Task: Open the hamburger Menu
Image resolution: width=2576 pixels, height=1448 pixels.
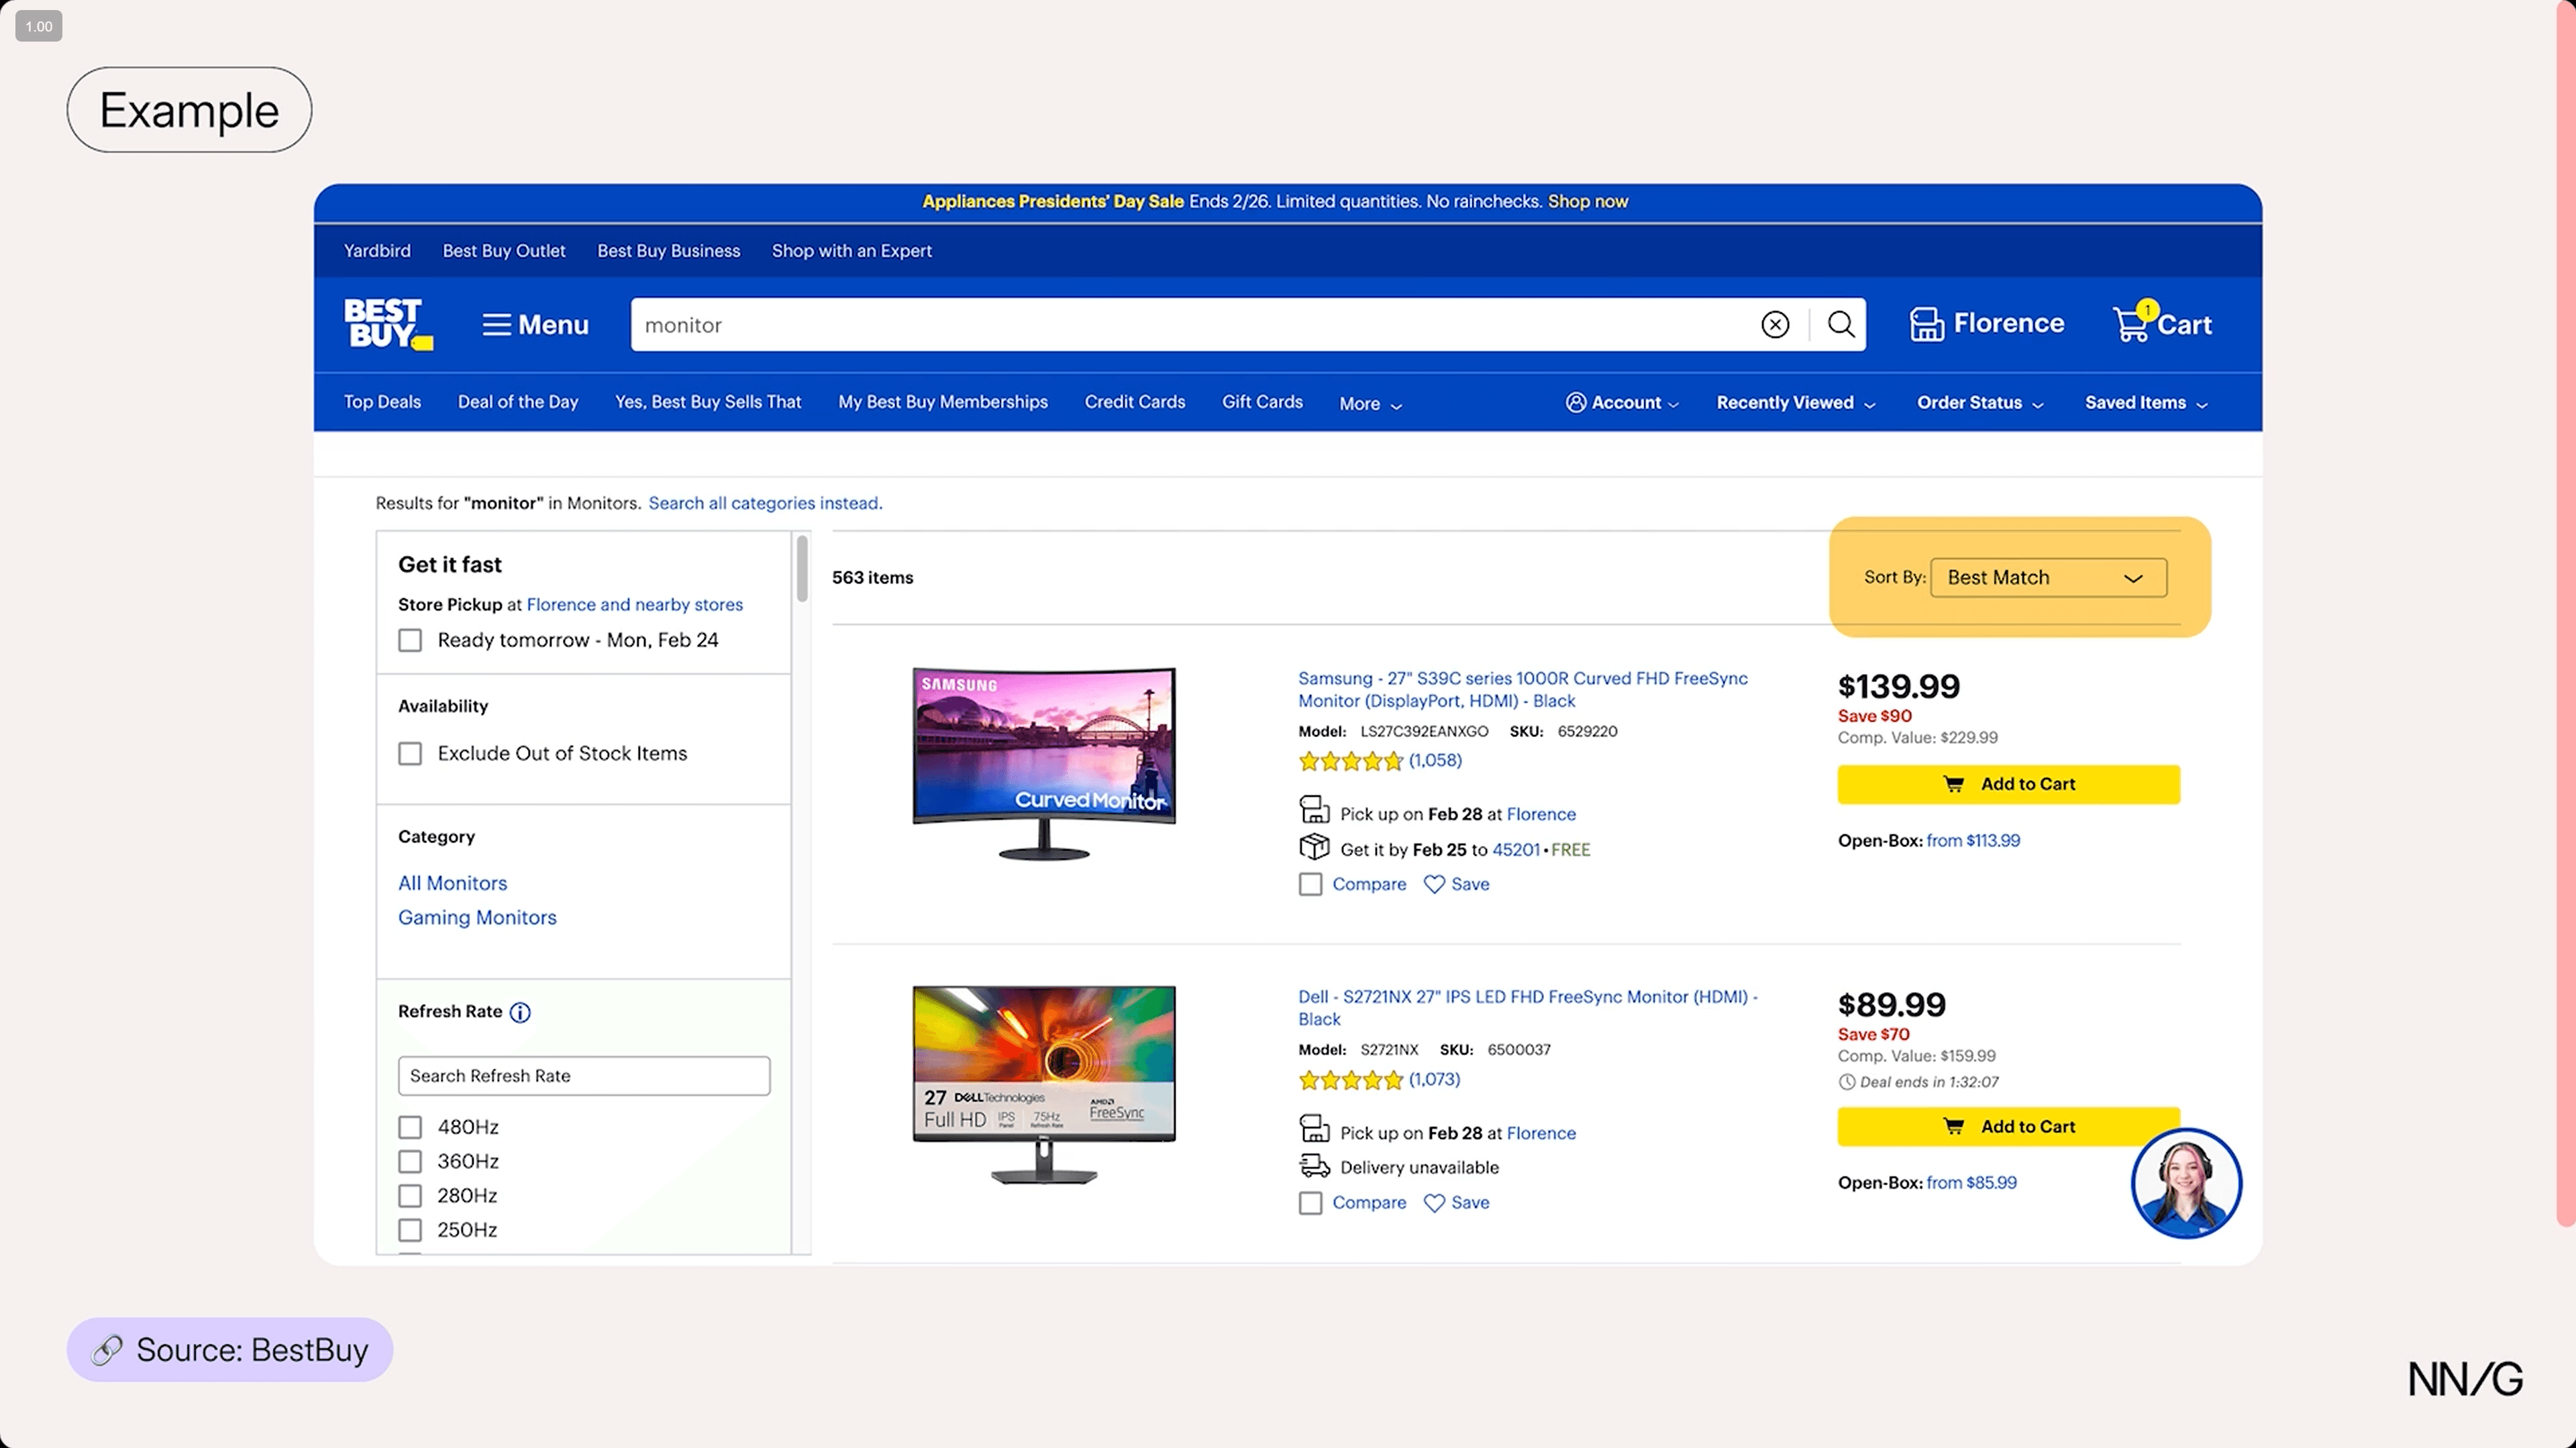Action: click(535, 325)
